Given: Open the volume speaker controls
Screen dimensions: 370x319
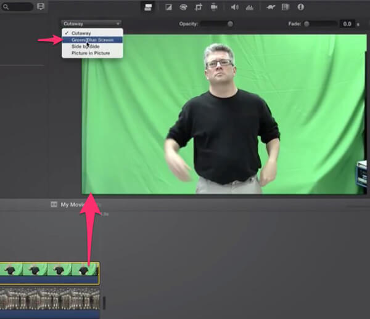Looking at the screenshot, I should tap(234, 7).
